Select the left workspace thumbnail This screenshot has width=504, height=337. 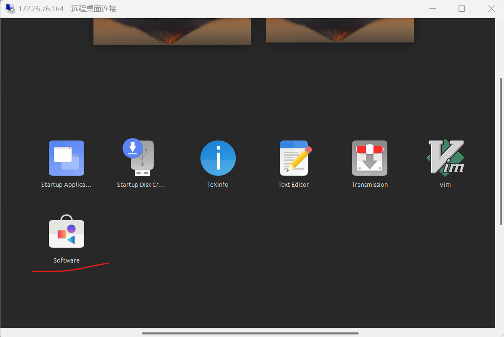[x=172, y=31]
